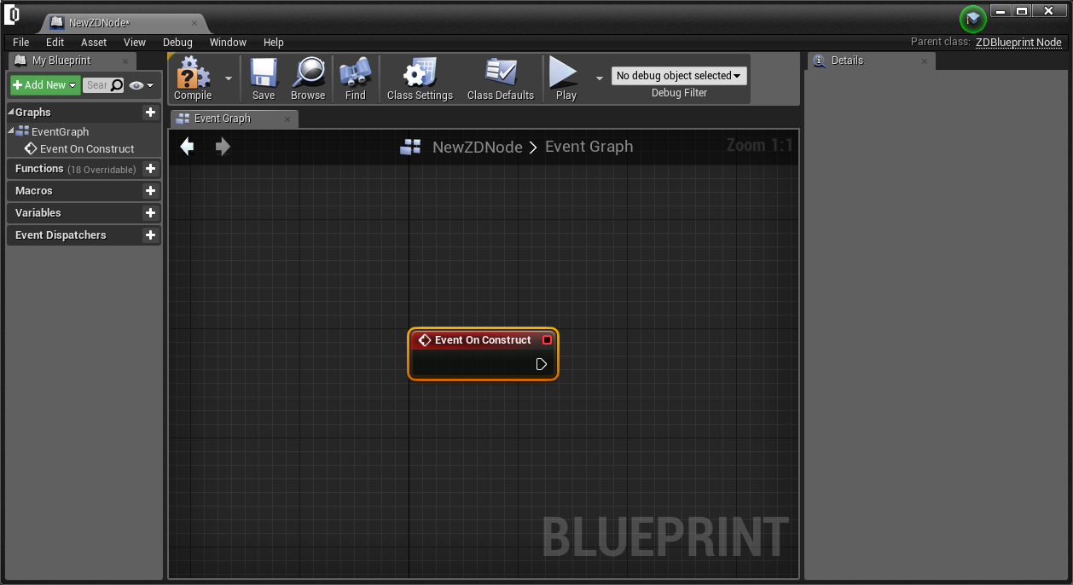Open the ZDBlueprint Node parent class link
1073x585 pixels.
coord(1018,43)
